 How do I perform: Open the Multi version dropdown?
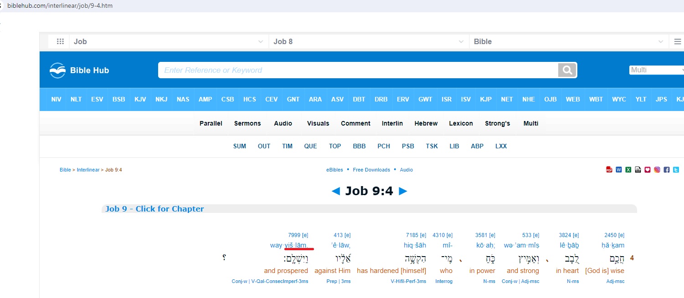coord(657,70)
